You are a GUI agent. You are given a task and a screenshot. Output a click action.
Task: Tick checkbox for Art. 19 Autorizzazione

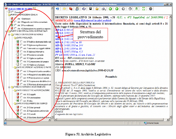tap(21, 98)
